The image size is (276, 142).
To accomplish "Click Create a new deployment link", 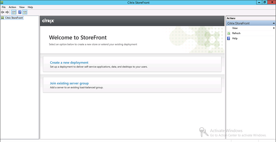I will (x=69, y=62).
